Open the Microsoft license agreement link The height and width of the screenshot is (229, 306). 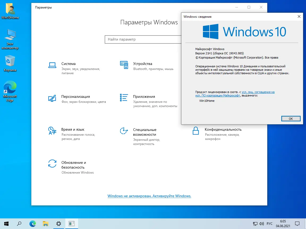(258, 92)
